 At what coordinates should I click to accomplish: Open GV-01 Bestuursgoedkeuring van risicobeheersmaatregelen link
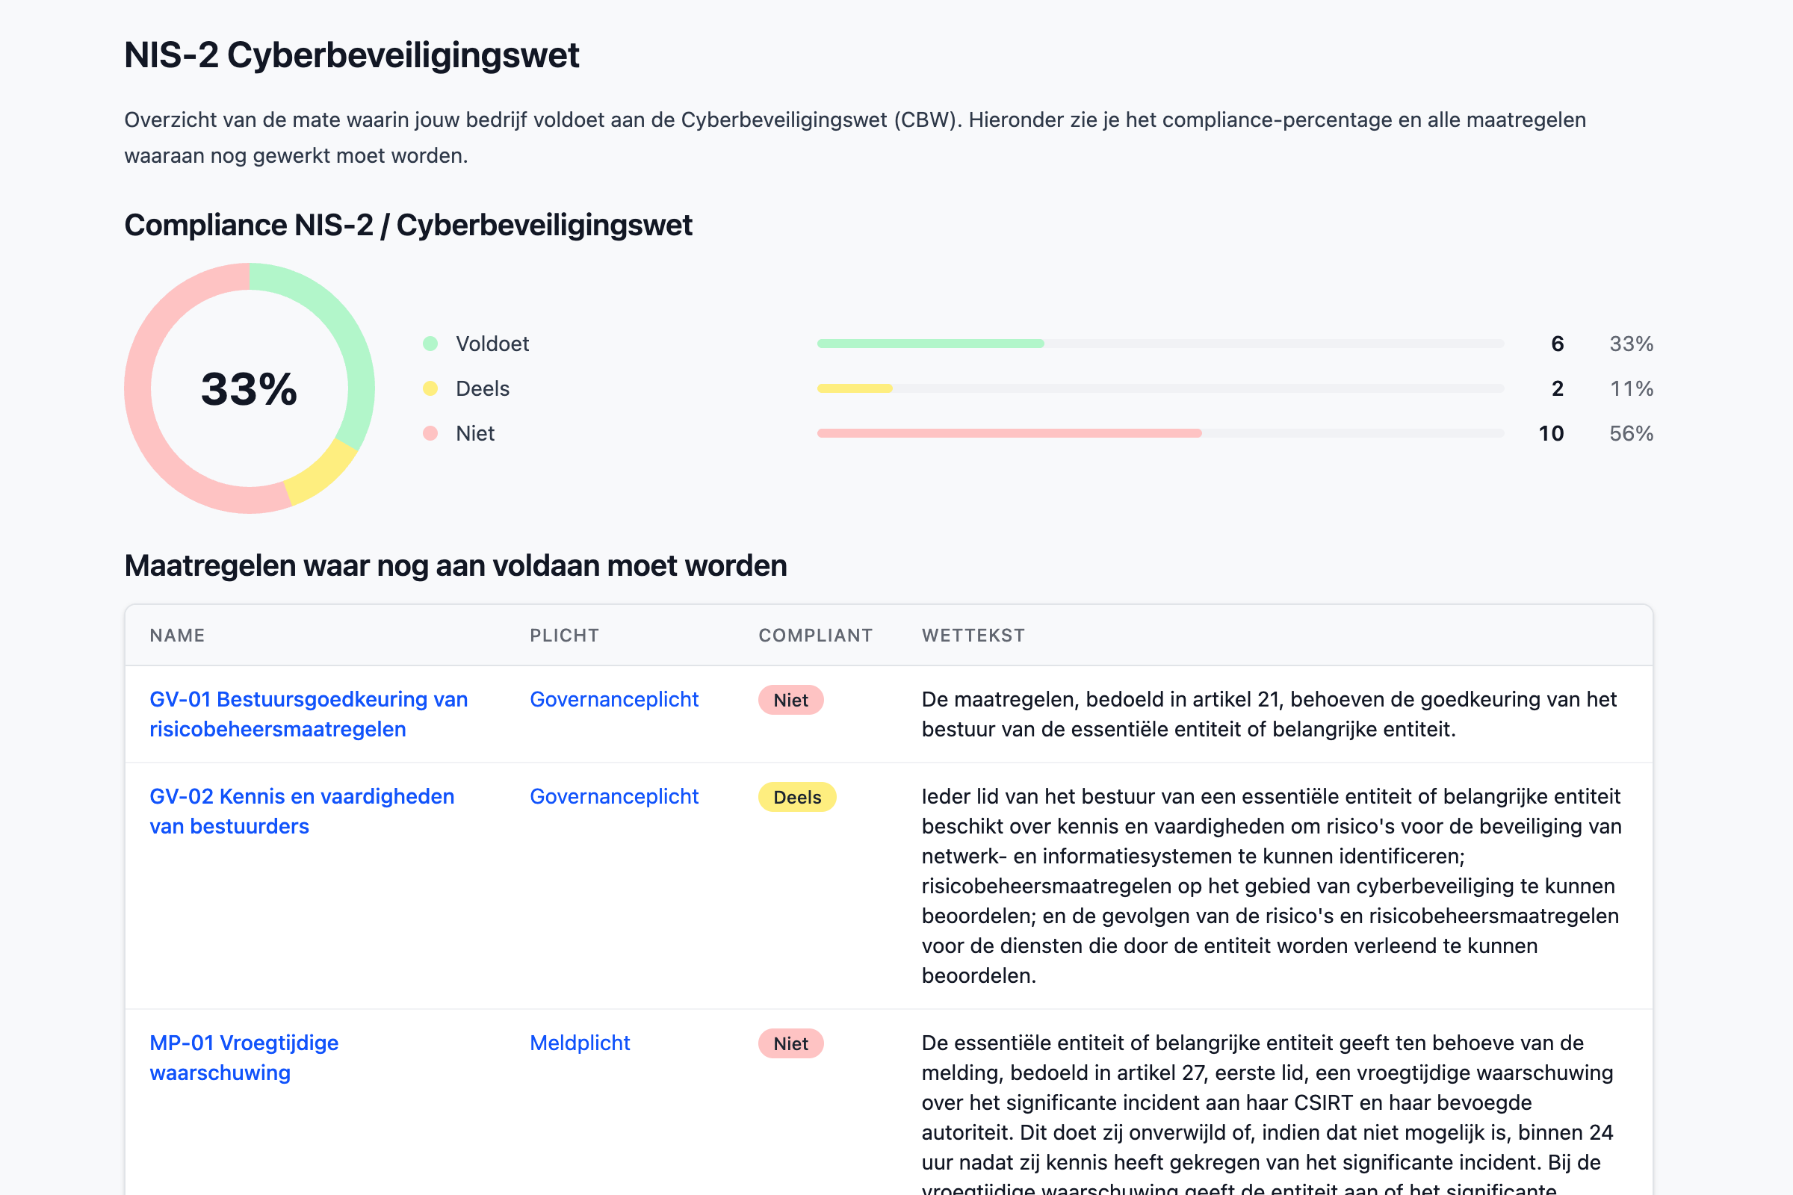tap(309, 714)
